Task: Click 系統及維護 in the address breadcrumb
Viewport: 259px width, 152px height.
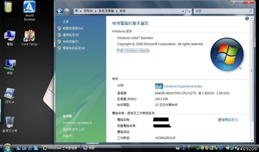Action: pos(106,11)
